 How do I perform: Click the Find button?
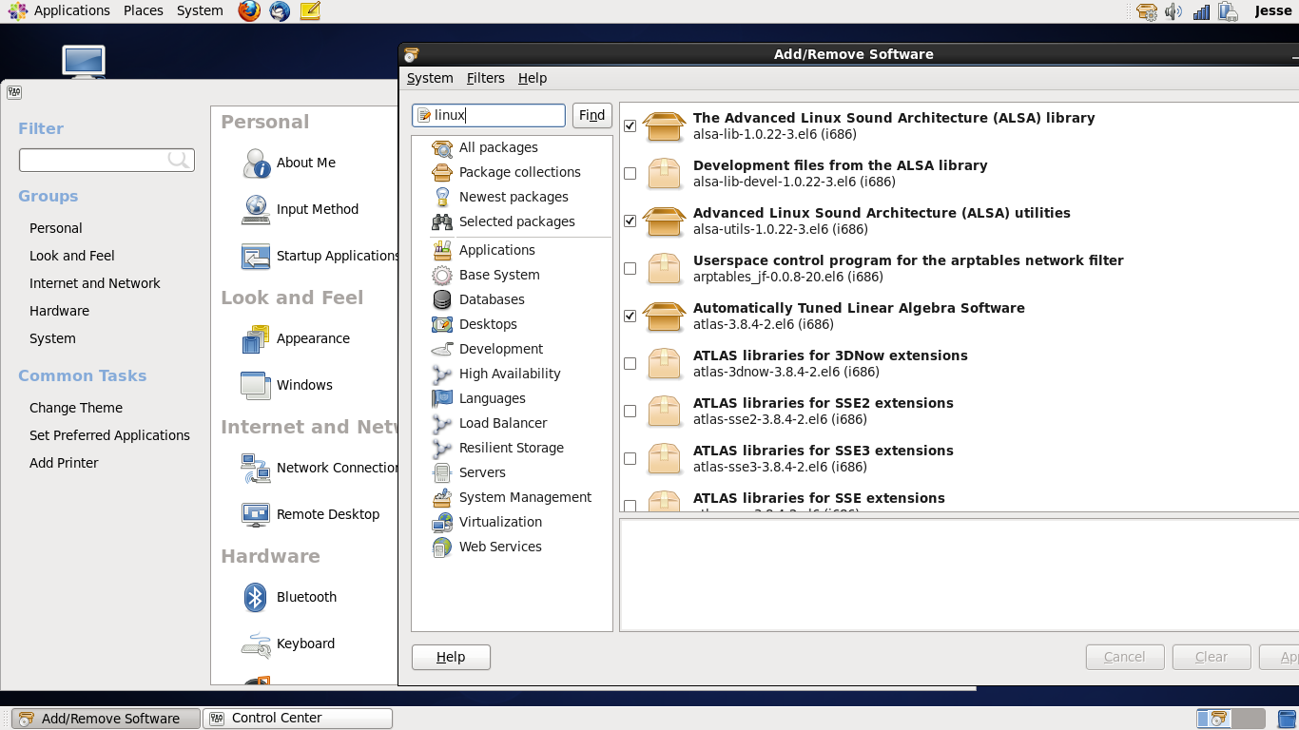pos(591,115)
